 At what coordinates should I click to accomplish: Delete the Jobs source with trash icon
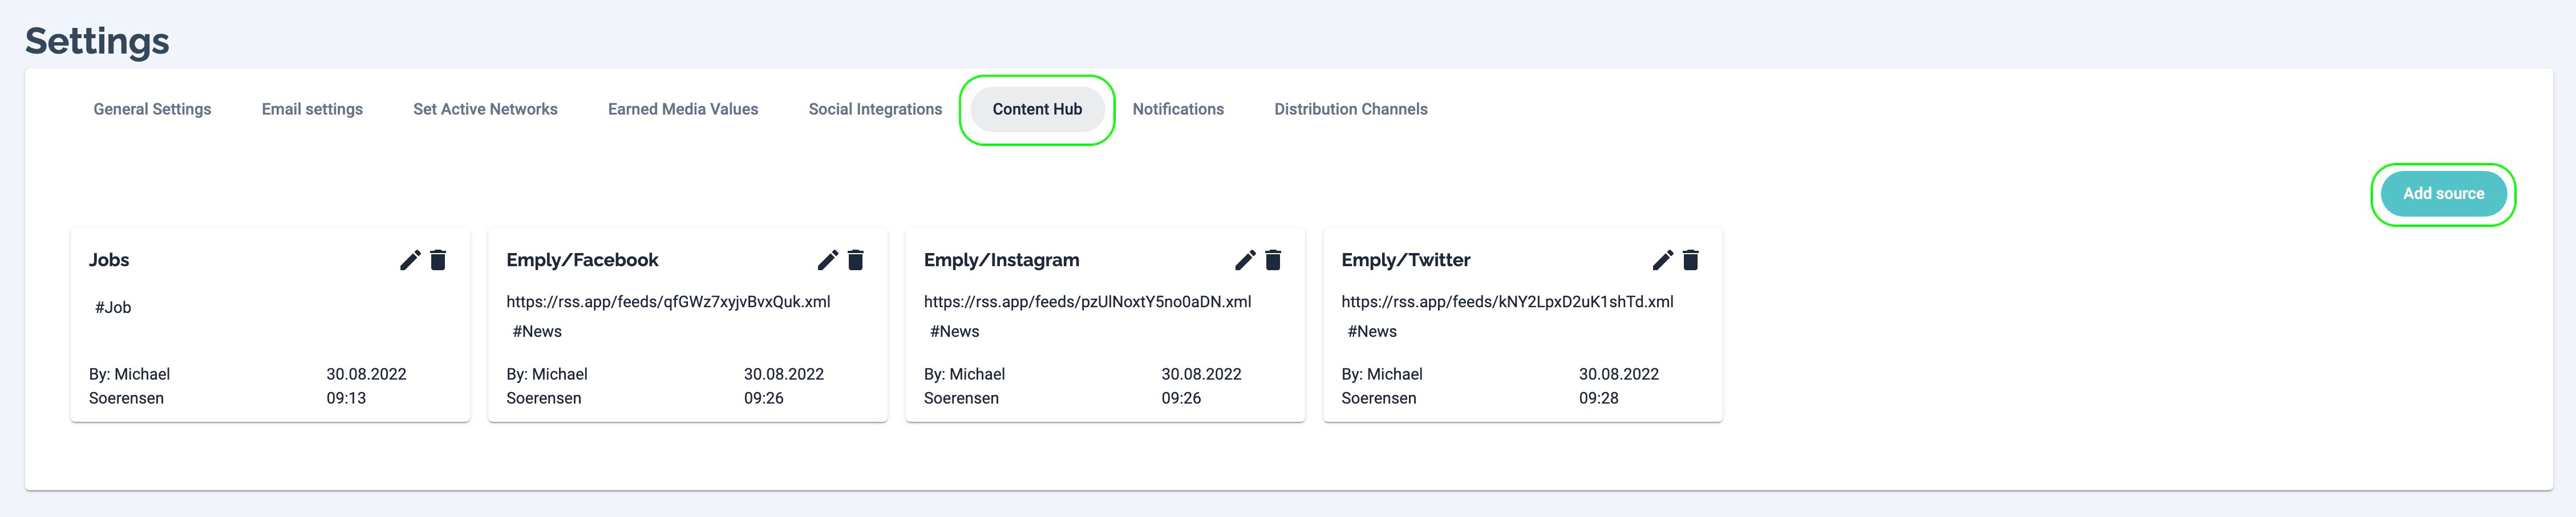click(438, 260)
